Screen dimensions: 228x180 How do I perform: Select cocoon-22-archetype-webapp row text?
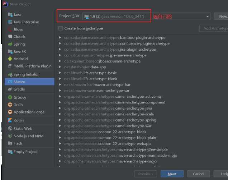pos(108,144)
